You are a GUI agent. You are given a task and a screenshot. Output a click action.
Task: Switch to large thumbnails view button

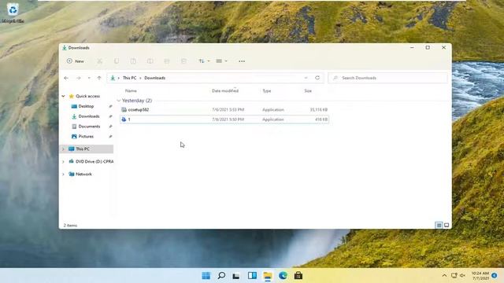coord(447,226)
